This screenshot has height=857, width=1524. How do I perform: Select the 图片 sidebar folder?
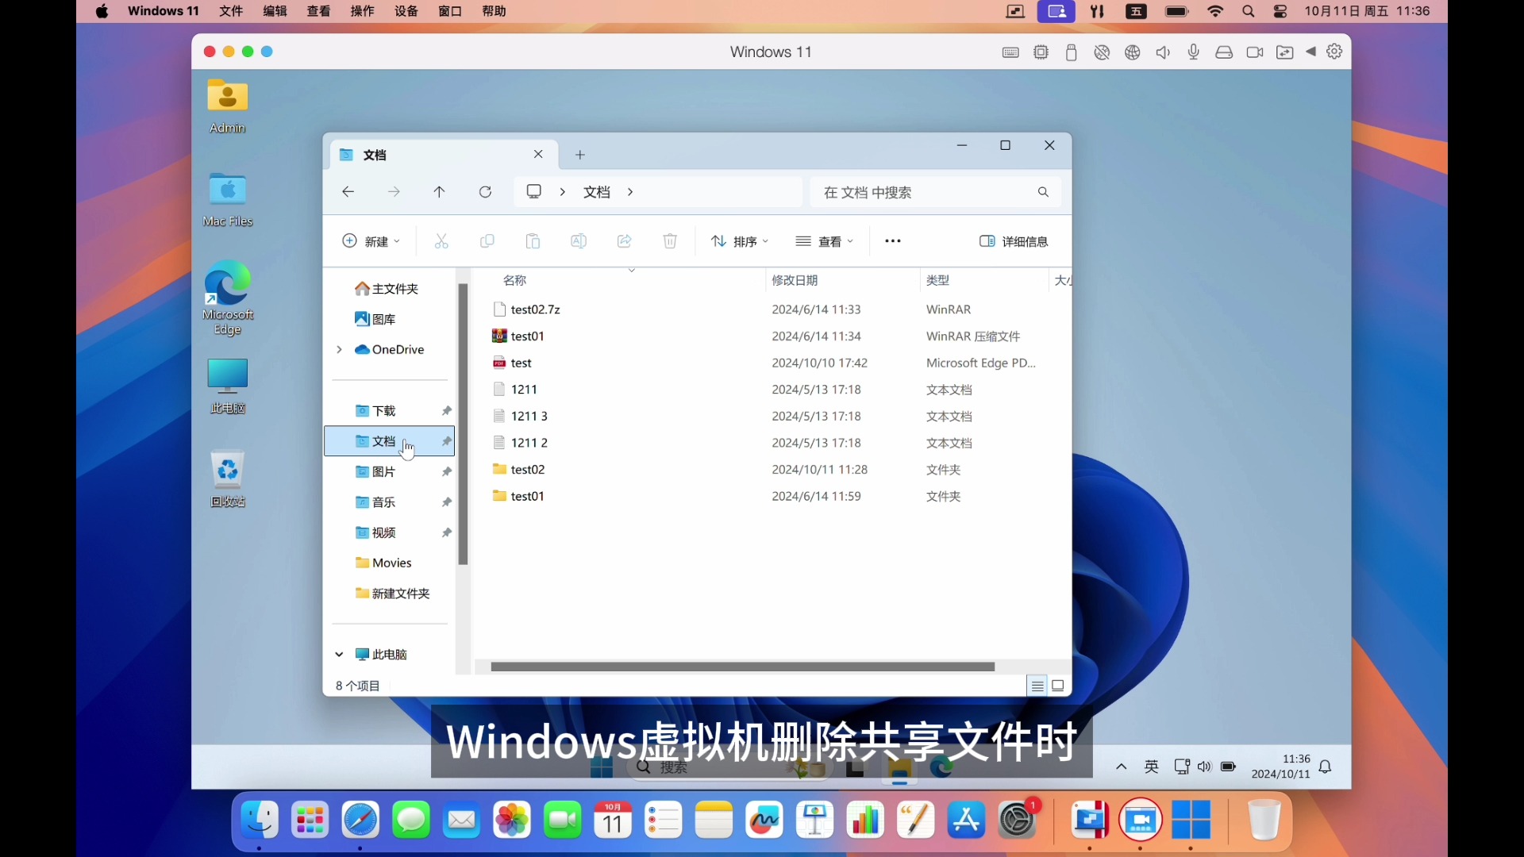tap(390, 472)
